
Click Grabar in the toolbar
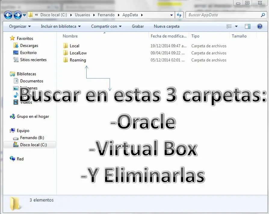(138, 26)
